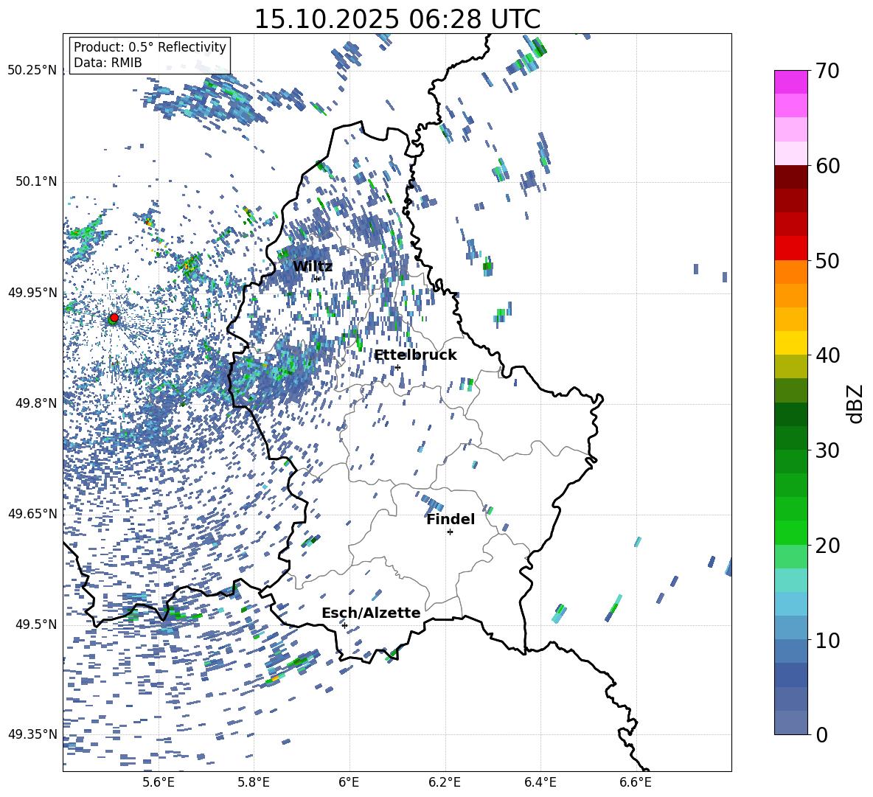This screenshot has height=797, width=873.
Task: Click the Findel station label
Action: click(x=451, y=519)
